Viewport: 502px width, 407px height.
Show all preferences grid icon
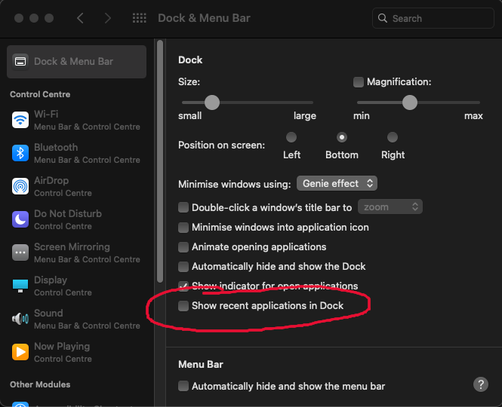[139, 18]
